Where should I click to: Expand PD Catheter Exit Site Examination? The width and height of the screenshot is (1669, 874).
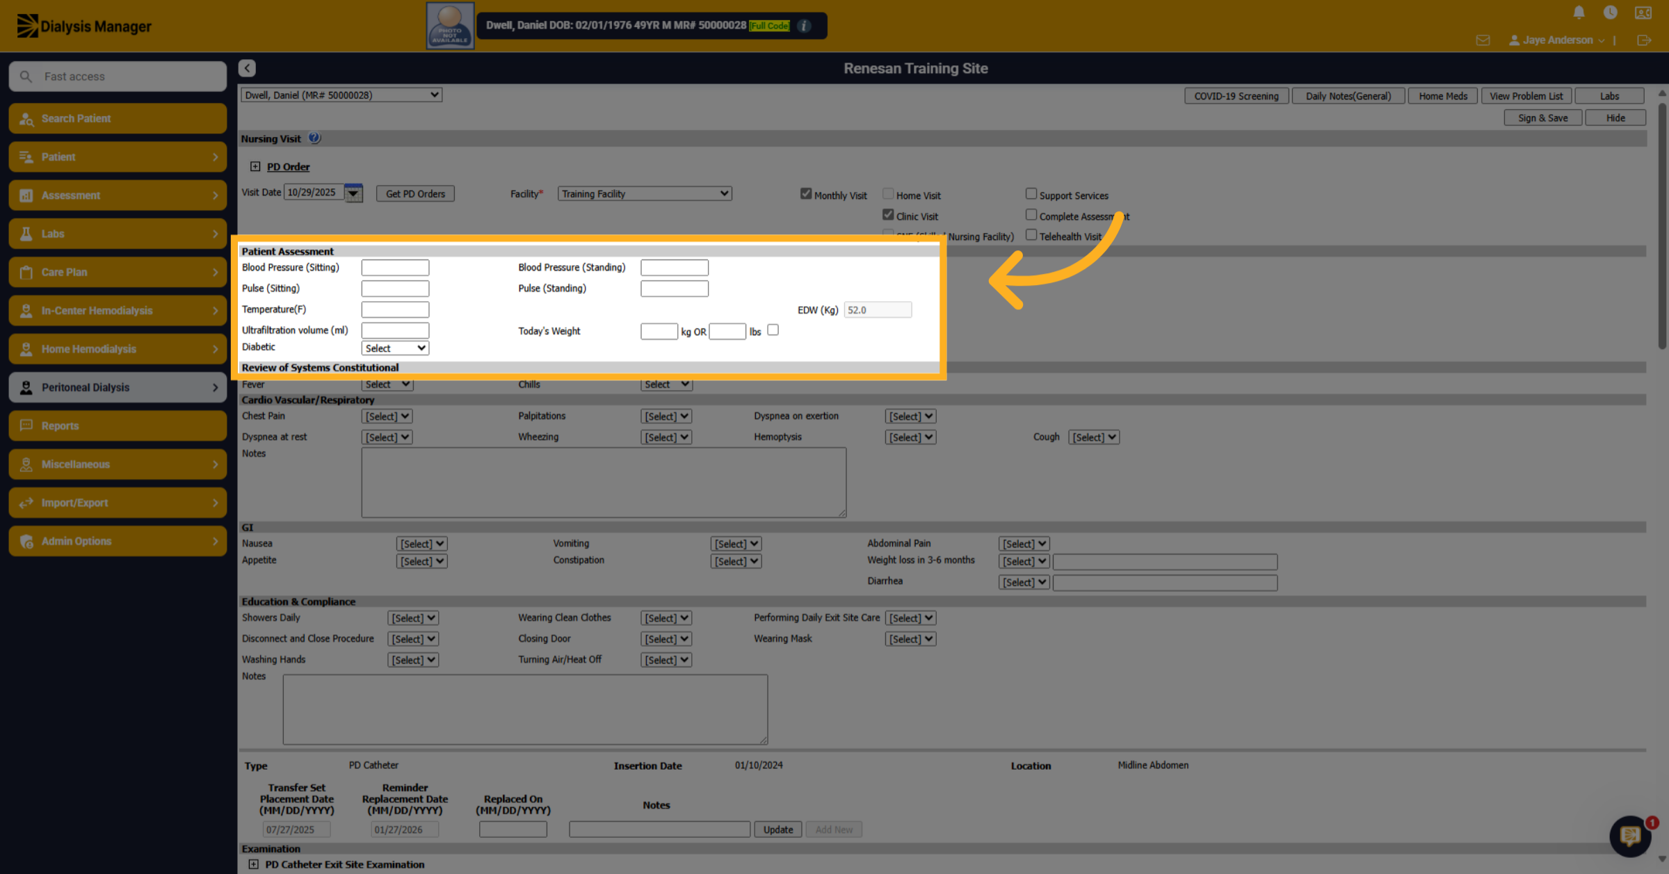254,864
